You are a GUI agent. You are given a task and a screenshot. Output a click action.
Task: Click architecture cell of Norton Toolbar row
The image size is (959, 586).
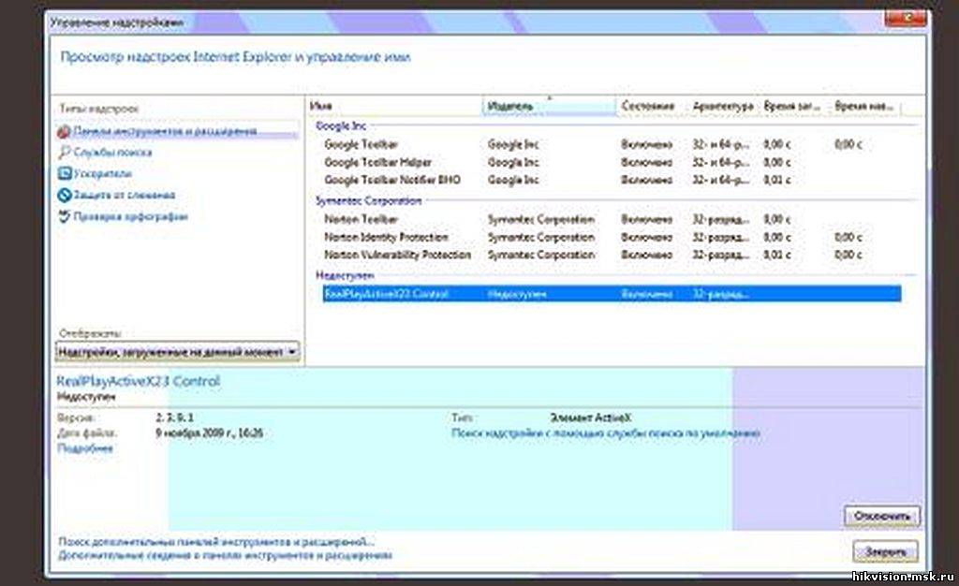720,219
